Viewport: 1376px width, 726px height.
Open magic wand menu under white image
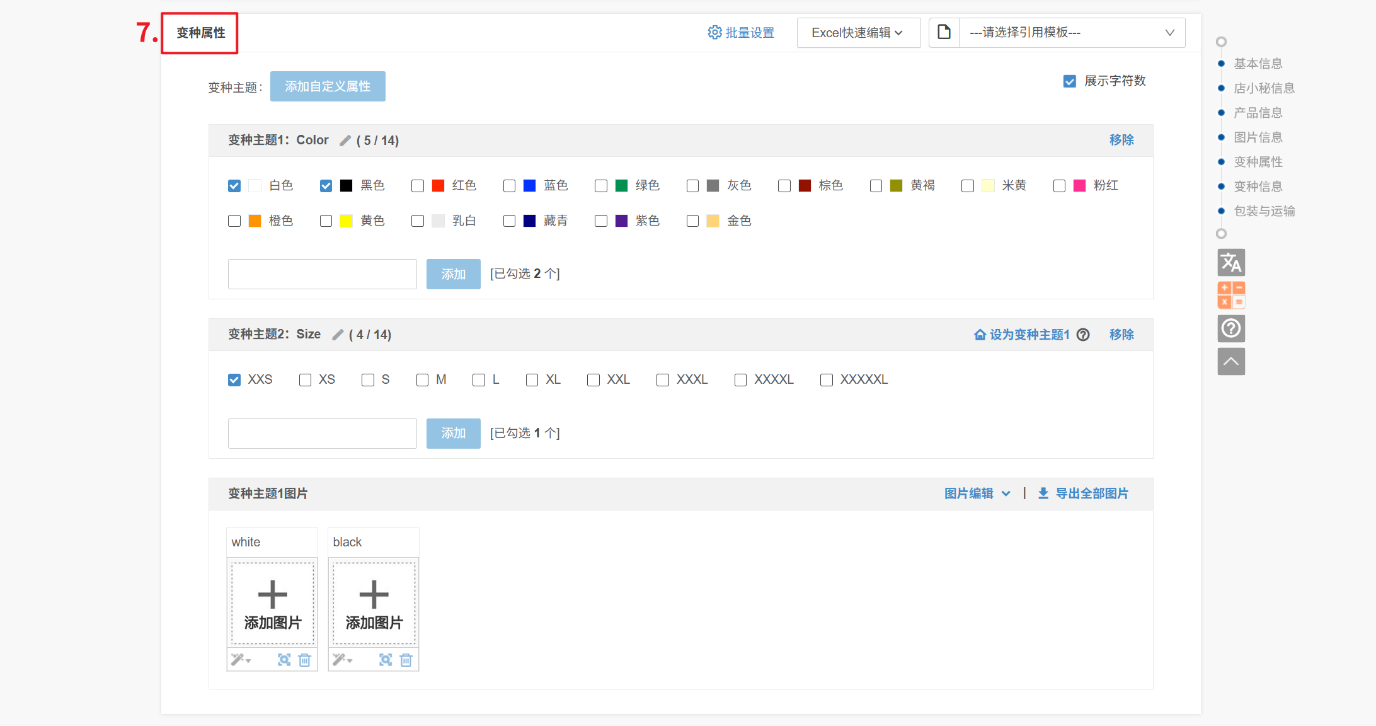pos(240,660)
